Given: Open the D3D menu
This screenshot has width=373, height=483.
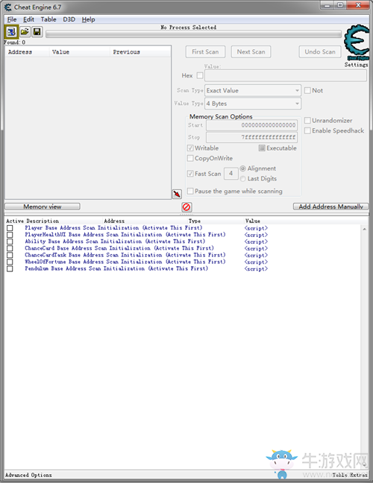Looking at the screenshot, I should [69, 19].
